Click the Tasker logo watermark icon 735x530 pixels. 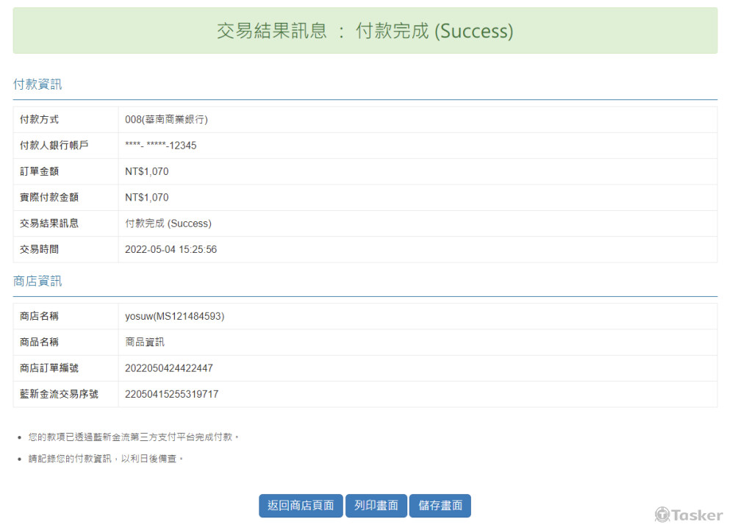(x=662, y=515)
